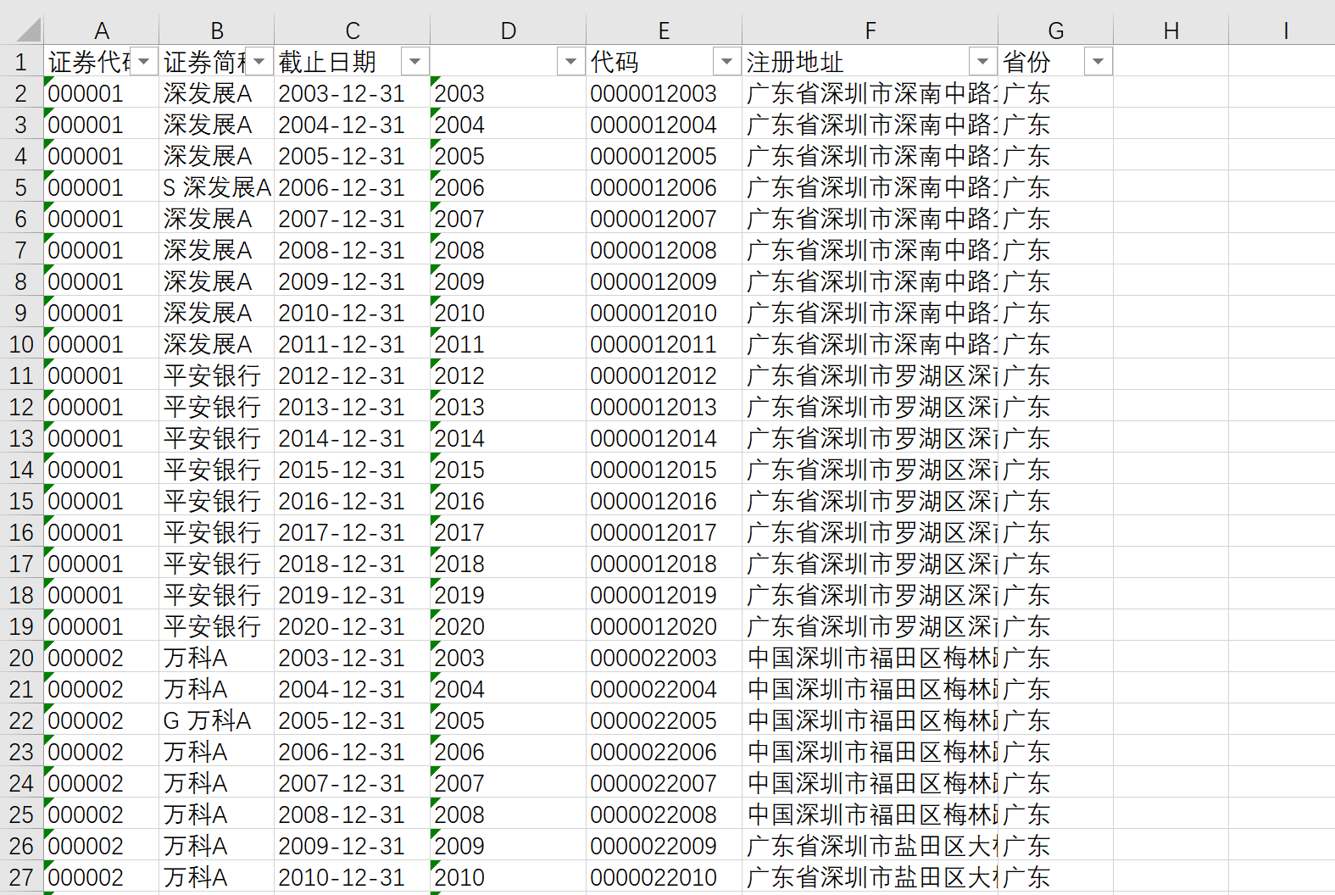The image size is (1335, 895).
Task: Open the filter dropdown in blank header D1
Action: pos(570,61)
